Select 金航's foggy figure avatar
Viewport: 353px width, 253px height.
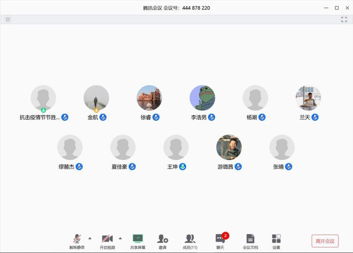click(96, 98)
